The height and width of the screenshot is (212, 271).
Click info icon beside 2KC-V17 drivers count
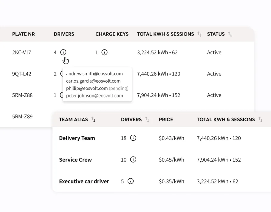point(63,52)
